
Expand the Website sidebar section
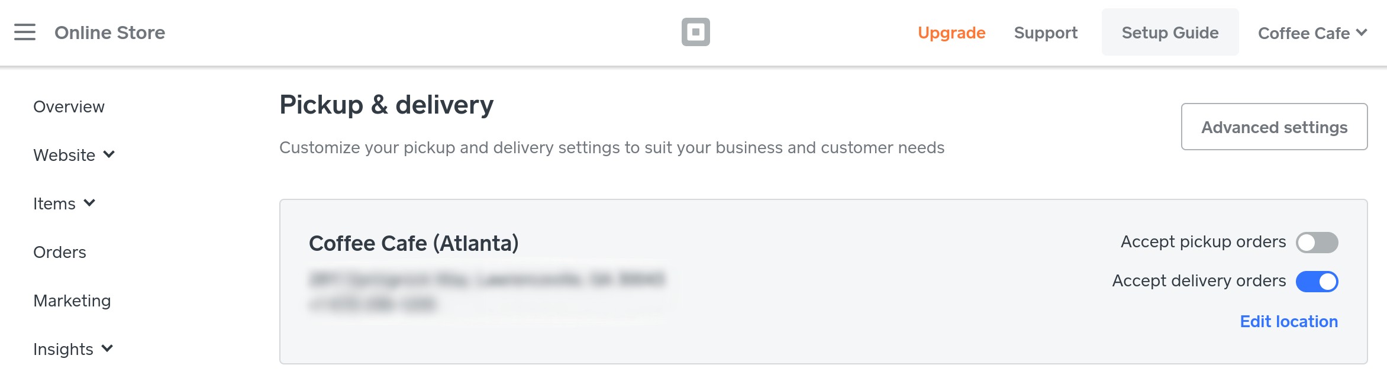(74, 155)
